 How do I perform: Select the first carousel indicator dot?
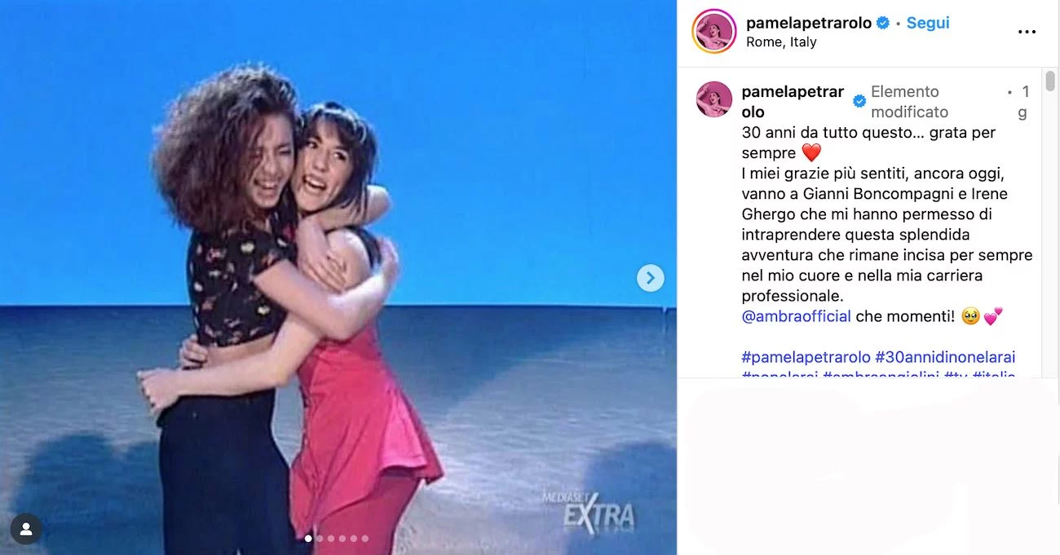pos(308,538)
